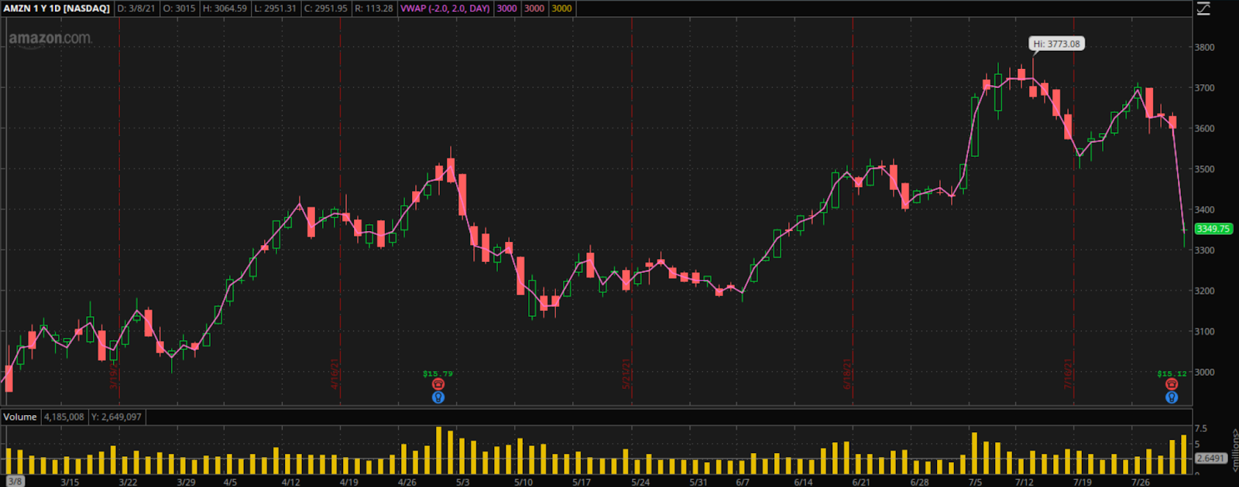The height and width of the screenshot is (487, 1239).
Task: Click the R: 113.28 range value
Action: [374, 9]
